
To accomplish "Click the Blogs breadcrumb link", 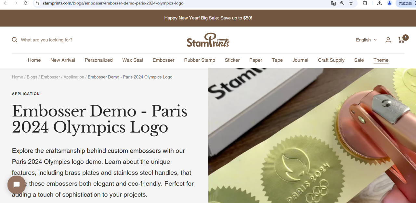I will pyautogui.click(x=32, y=77).
